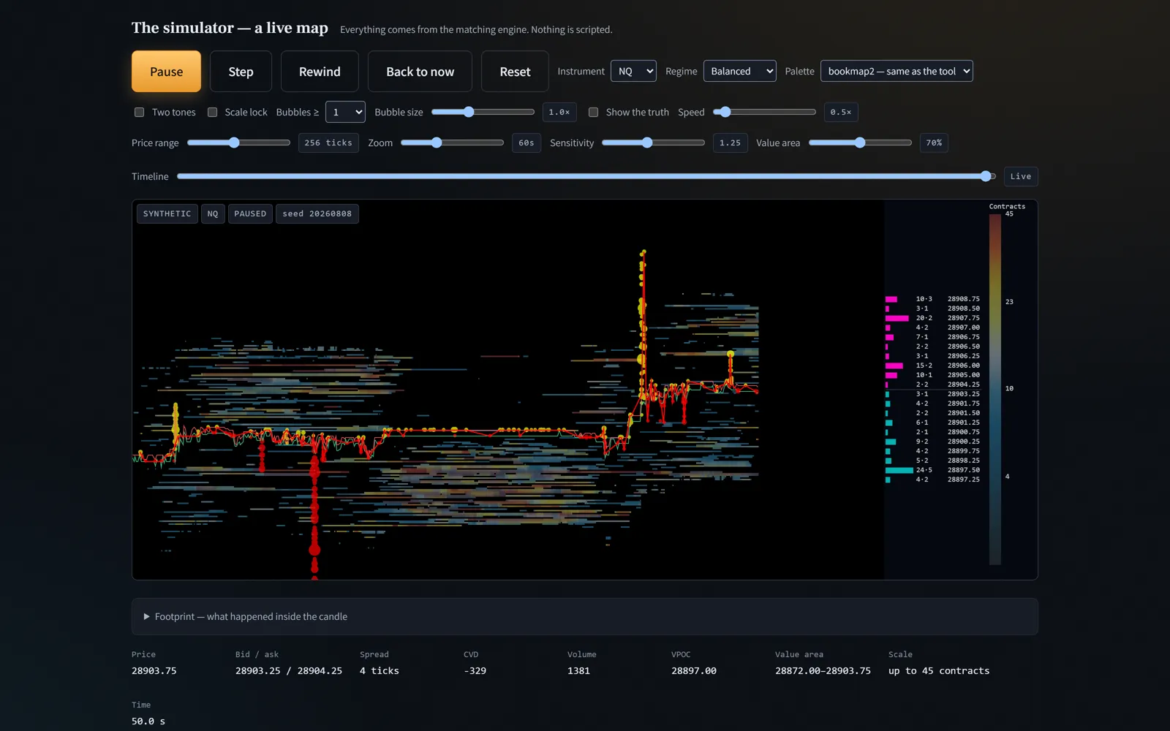Click the Live indicator next to Timeline
This screenshot has width=1170, height=731.
[1020, 176]
